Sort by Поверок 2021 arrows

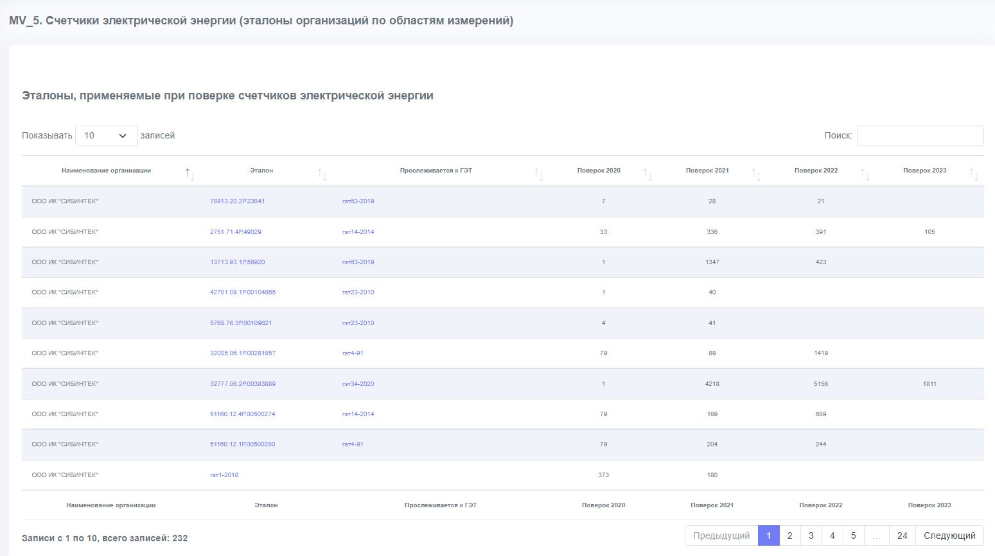(756, 174)
